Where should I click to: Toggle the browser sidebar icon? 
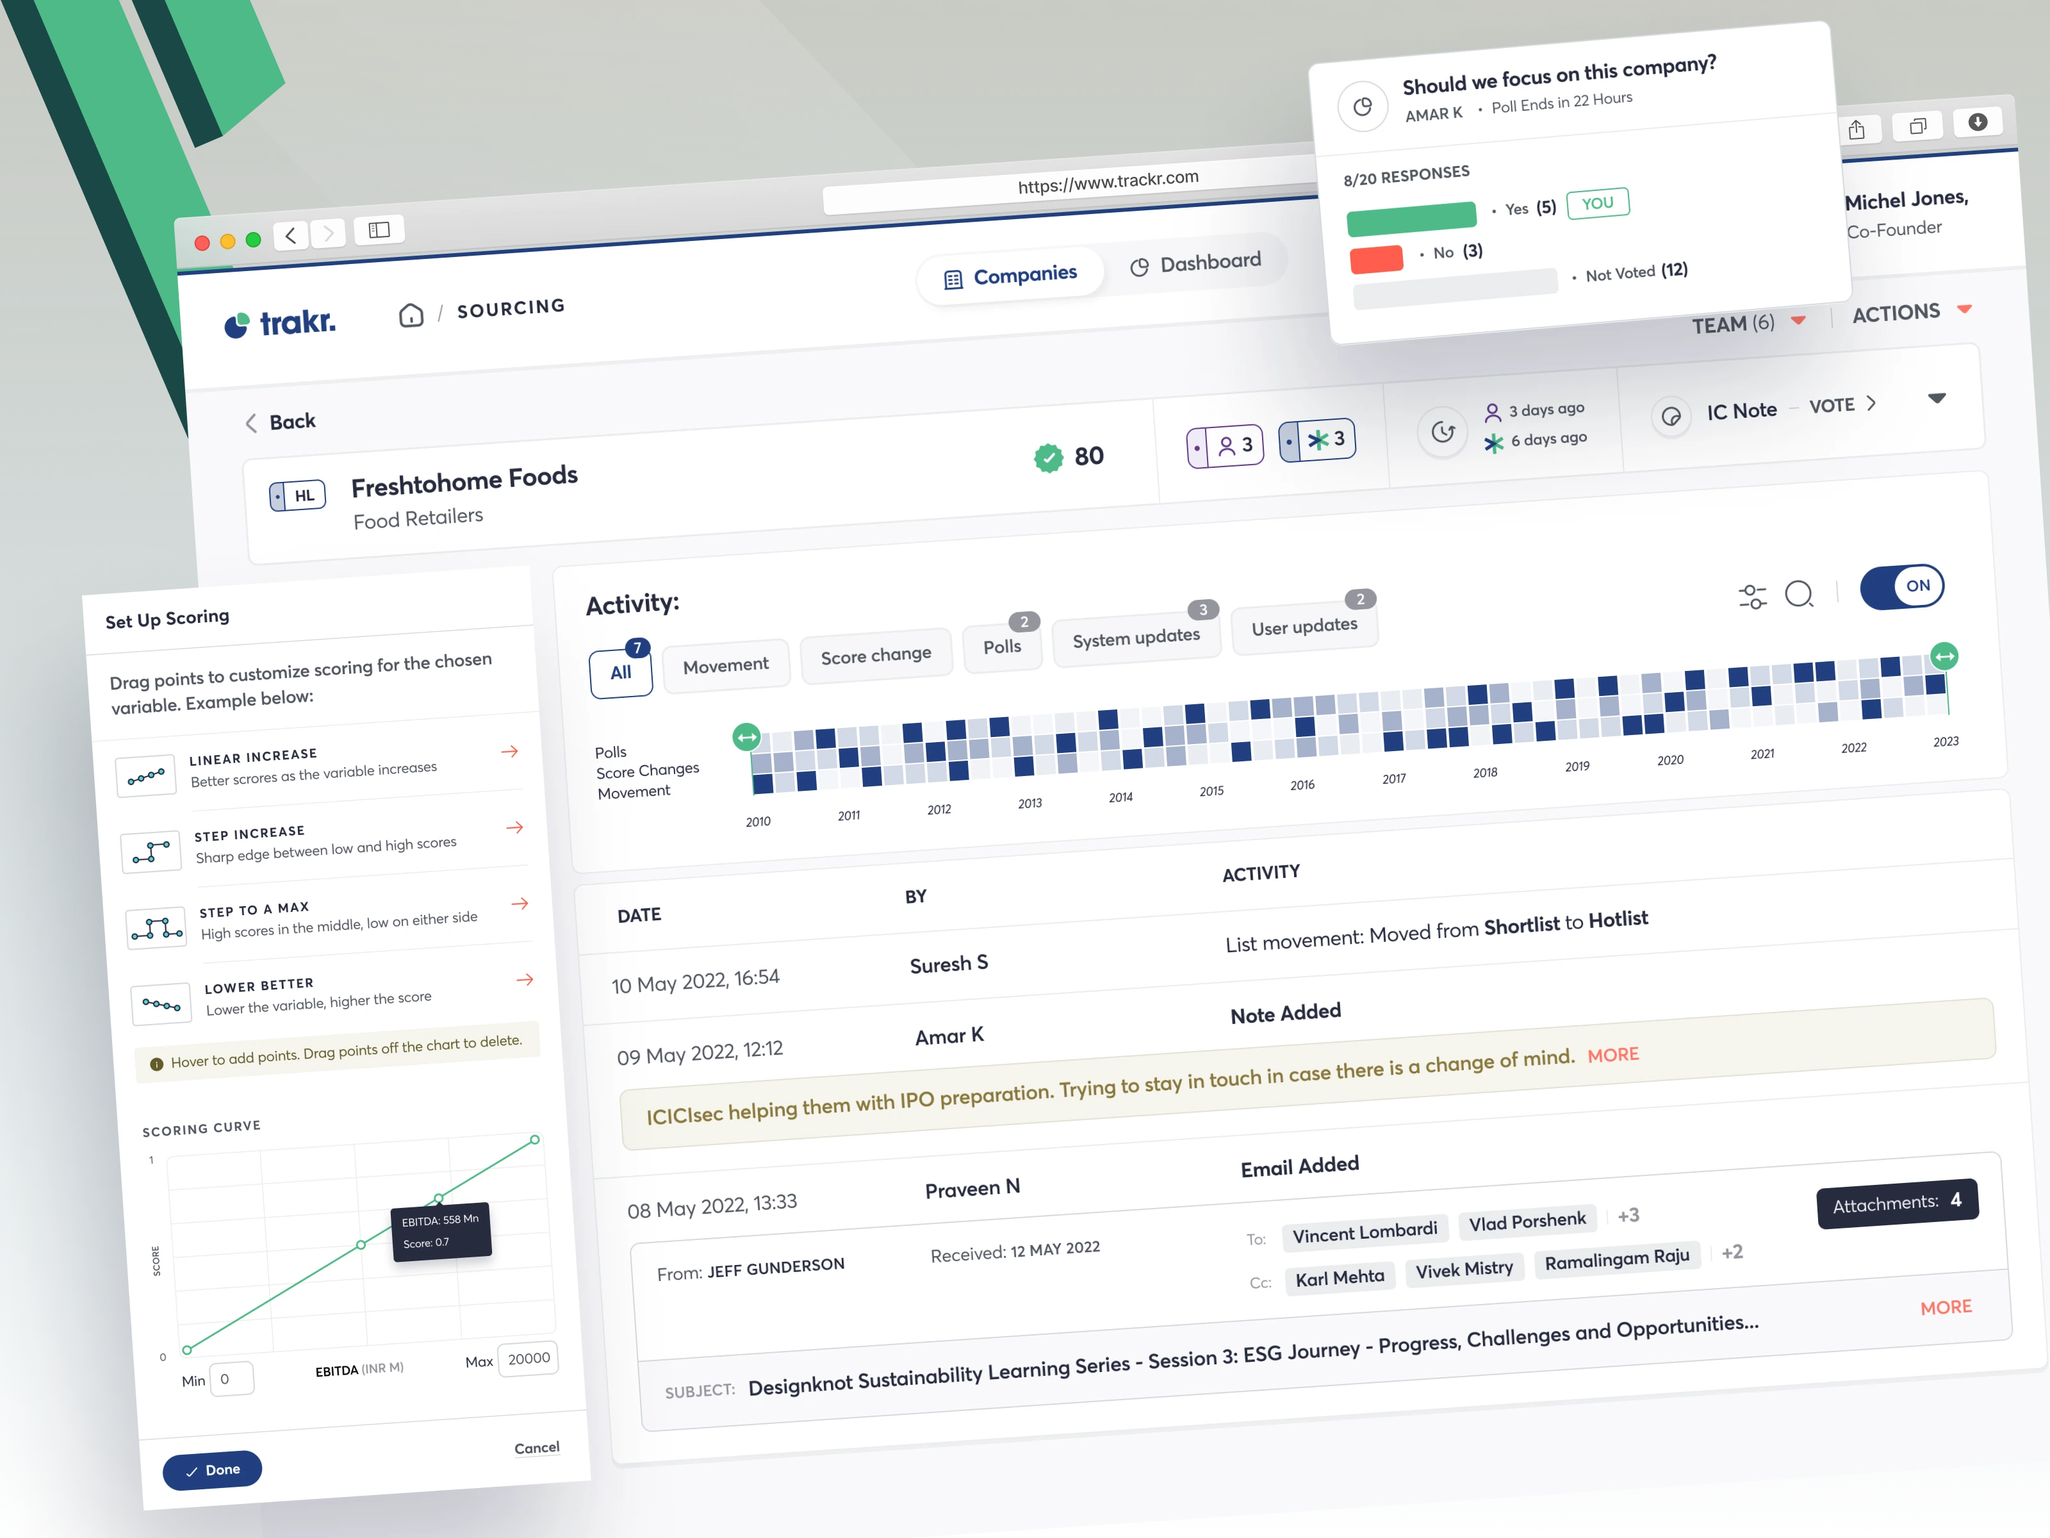coord(379,229)
